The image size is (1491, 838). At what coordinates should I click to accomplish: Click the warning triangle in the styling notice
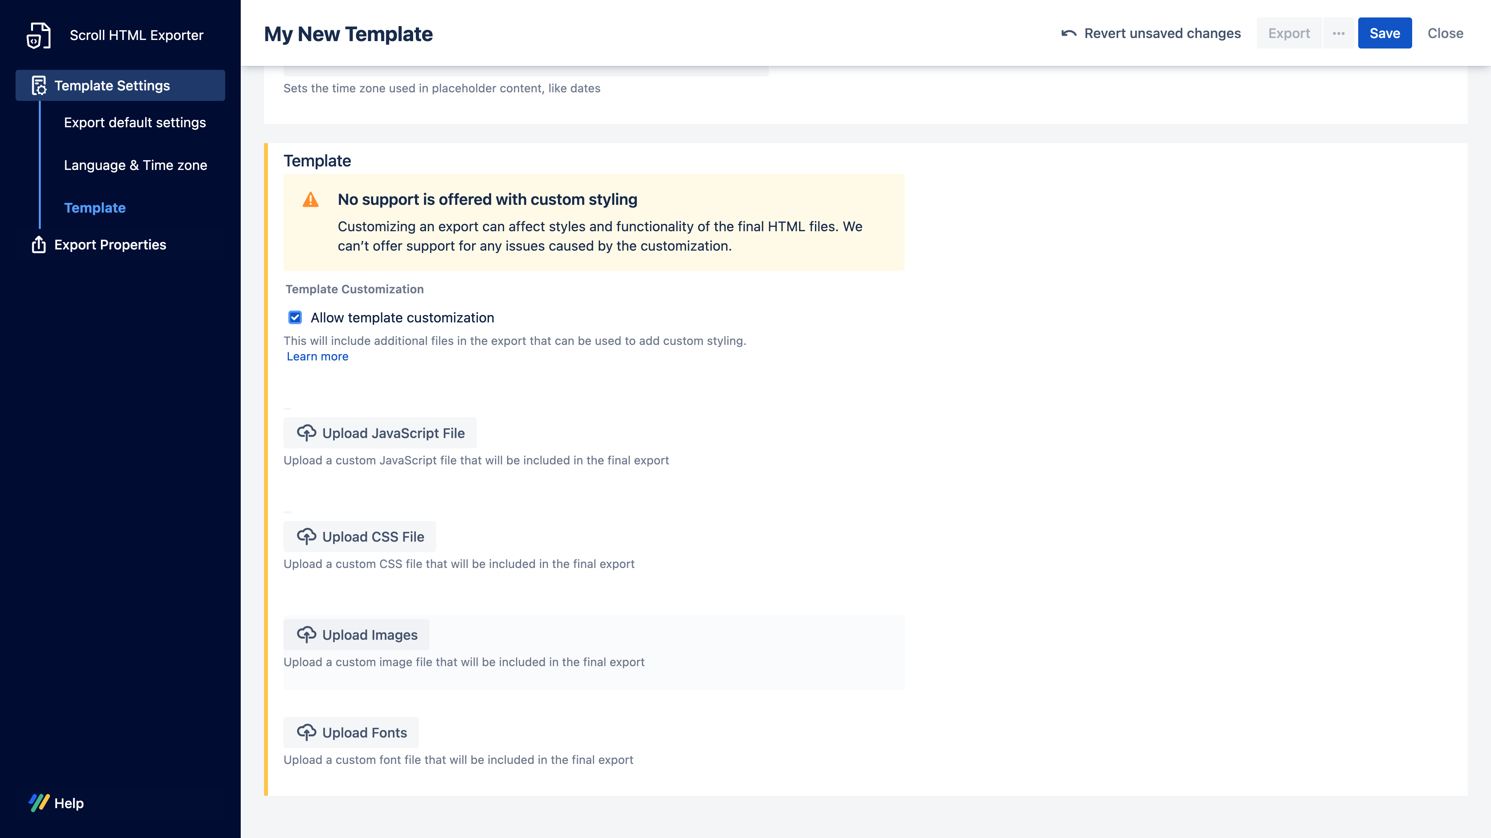pos(311,199)
